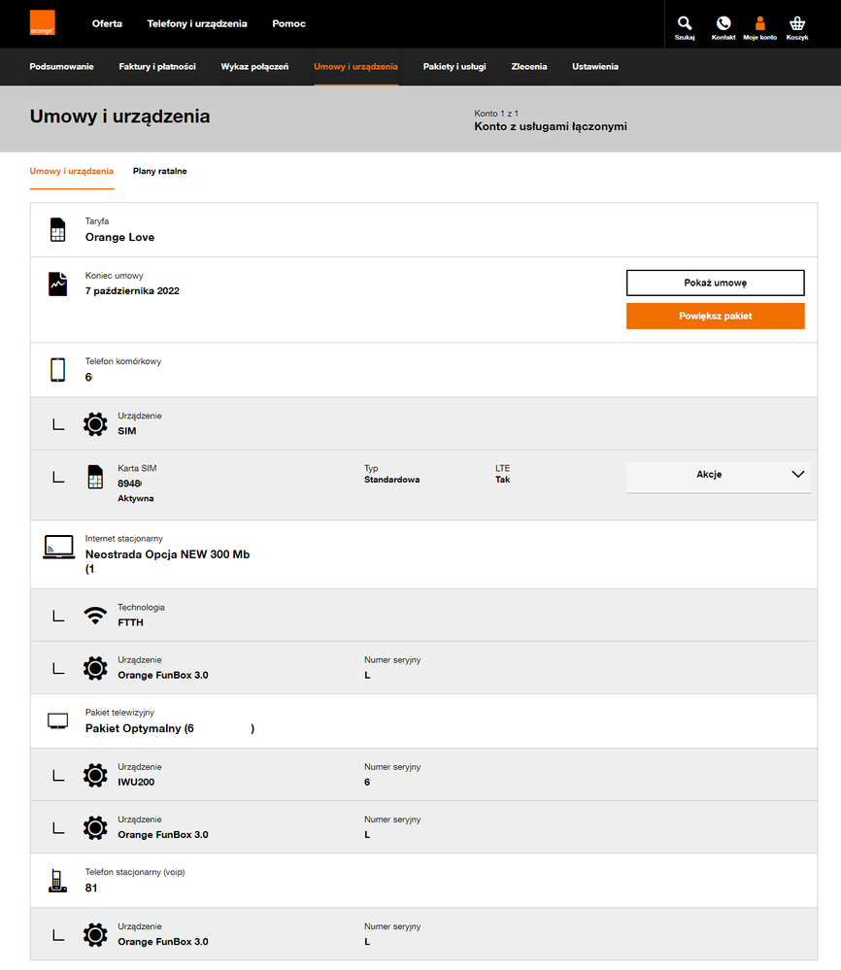Image resolution: width=841 pixels, height=970 pixels.
Task: Open the Moje konto icon
Action: tap(759, 24)
